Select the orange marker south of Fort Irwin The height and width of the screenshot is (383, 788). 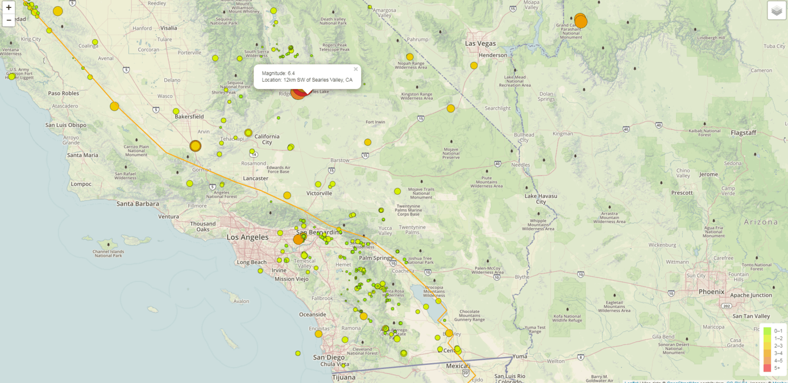tap(368, 142)
